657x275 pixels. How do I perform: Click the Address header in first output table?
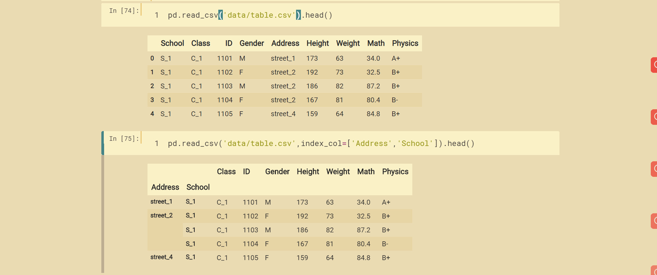(x=285, y=43)
